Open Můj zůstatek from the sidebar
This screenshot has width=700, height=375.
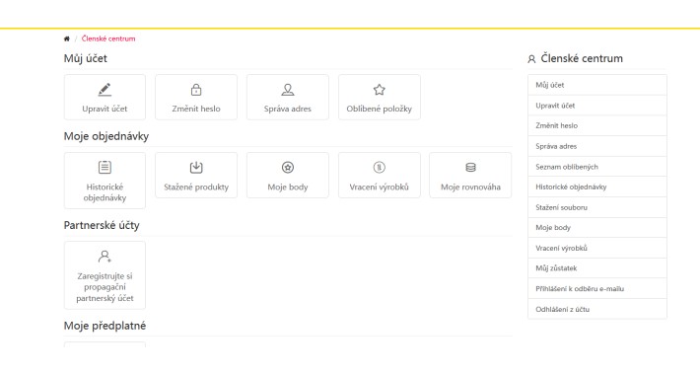597,268
